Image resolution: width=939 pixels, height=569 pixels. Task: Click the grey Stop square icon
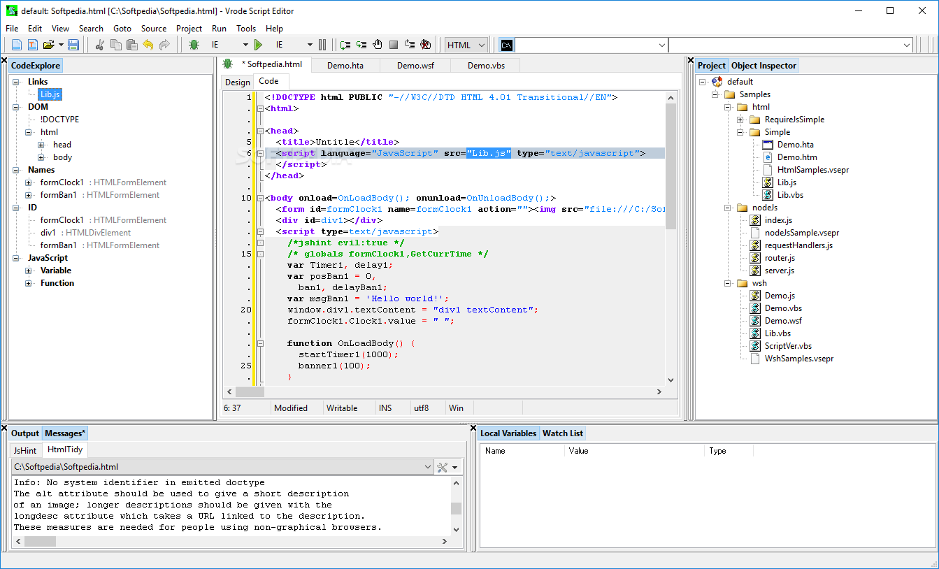tap(394, 45)
